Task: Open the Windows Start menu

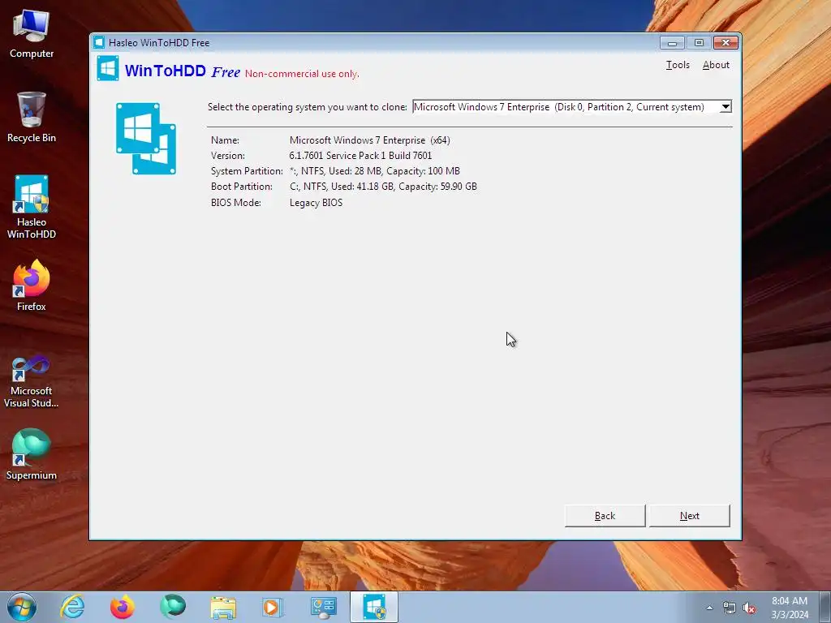Action: [x=22, y=607]
